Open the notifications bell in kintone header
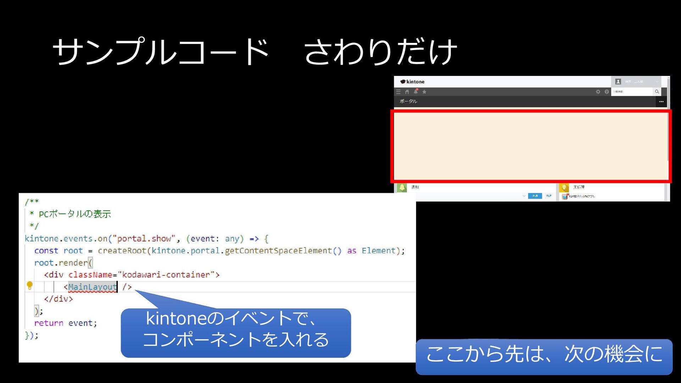 (x=416, y=91)
